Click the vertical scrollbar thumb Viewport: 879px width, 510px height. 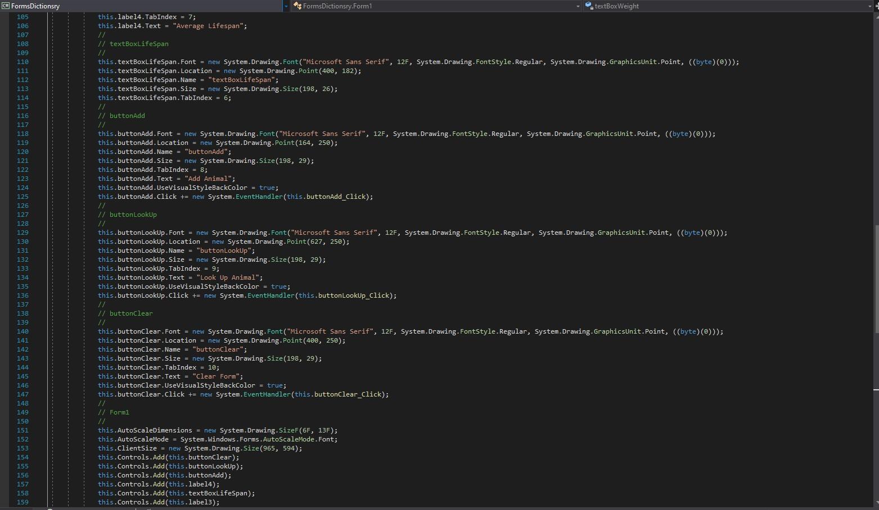tap(876, 278)
